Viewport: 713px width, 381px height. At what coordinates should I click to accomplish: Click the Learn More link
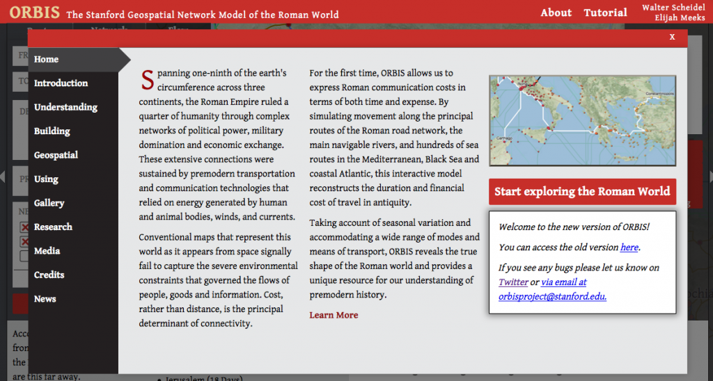point(334,315)
